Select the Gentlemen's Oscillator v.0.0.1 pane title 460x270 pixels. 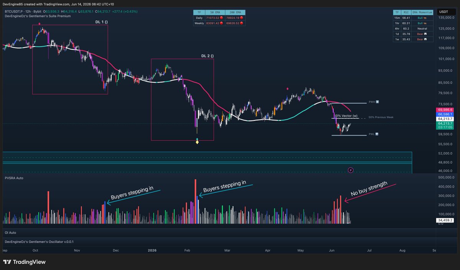click(x=39, y=242)
